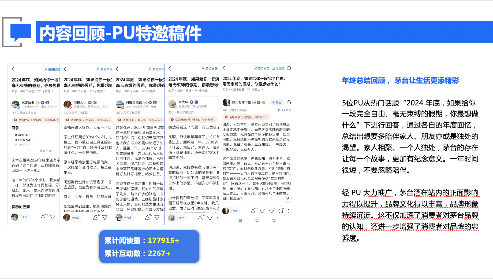
Task: Click the avatar of 塔拉大大
Action: pos(67,104)
